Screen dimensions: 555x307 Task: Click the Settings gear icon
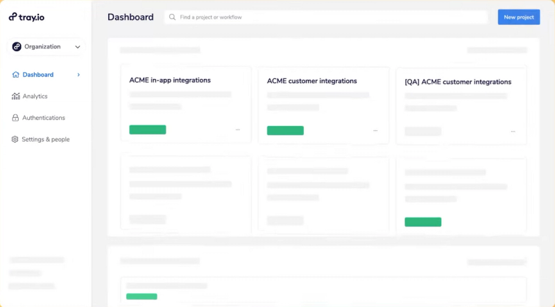pyautogui.click(x=15, y=139)
